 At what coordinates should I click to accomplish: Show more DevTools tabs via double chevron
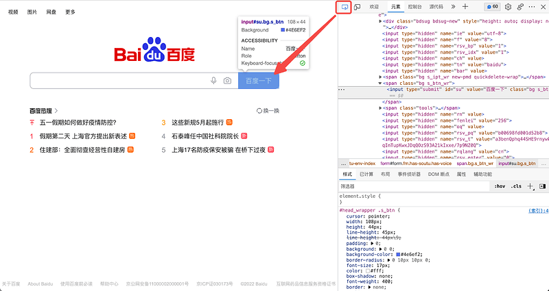(x=453, y=7)
